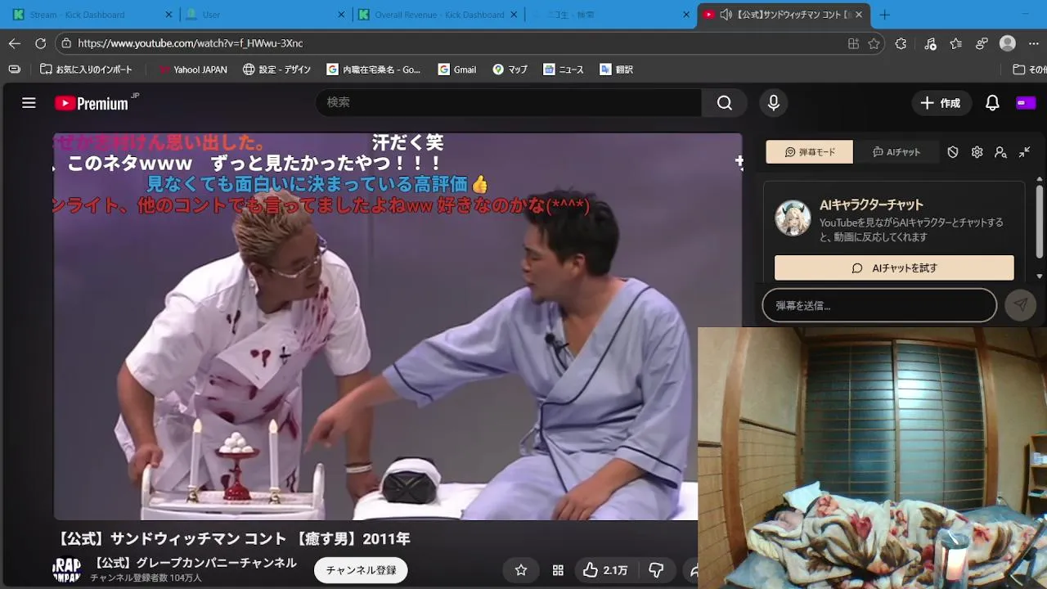Viewport: 1047px width, 589px height.
Task: Open マップ bookmark
Action: click(x=510, y=70)
